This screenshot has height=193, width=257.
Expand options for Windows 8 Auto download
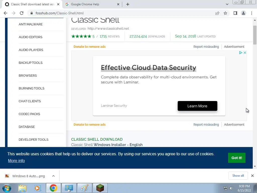pos(53,176)
